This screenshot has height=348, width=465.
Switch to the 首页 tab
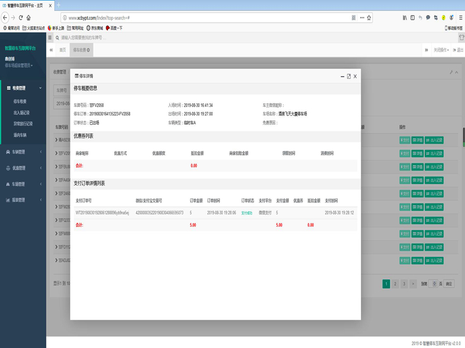pos(62,50)
